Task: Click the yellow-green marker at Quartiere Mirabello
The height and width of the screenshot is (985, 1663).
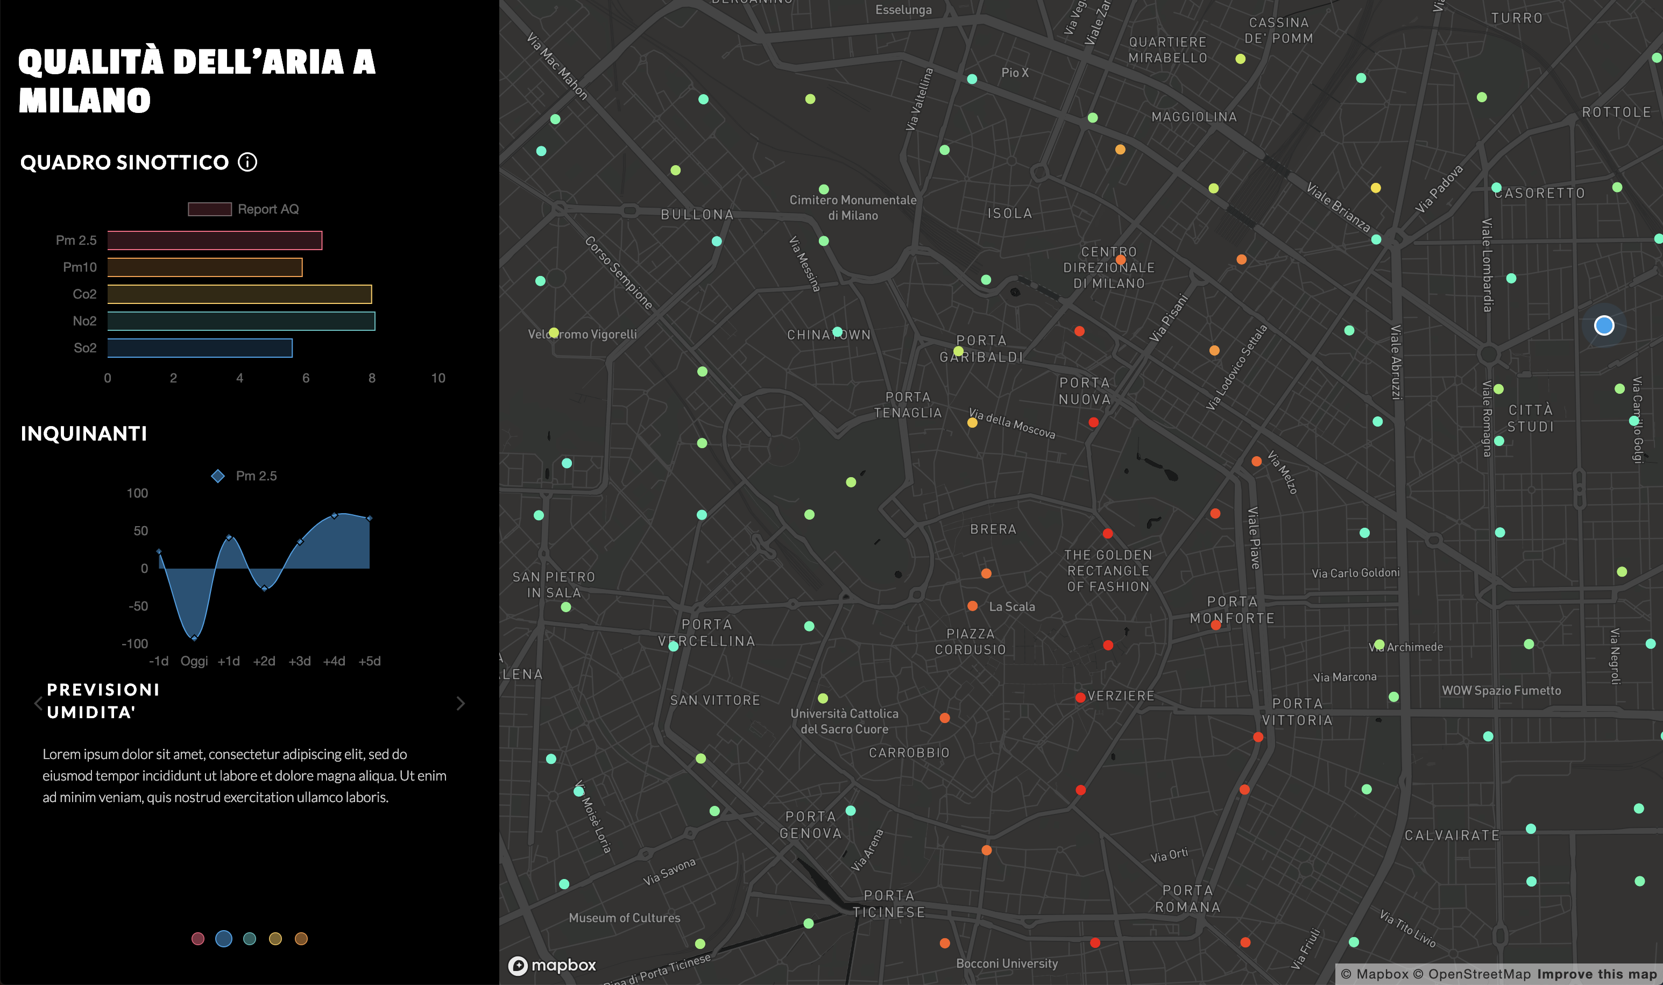Action: 1240,59
